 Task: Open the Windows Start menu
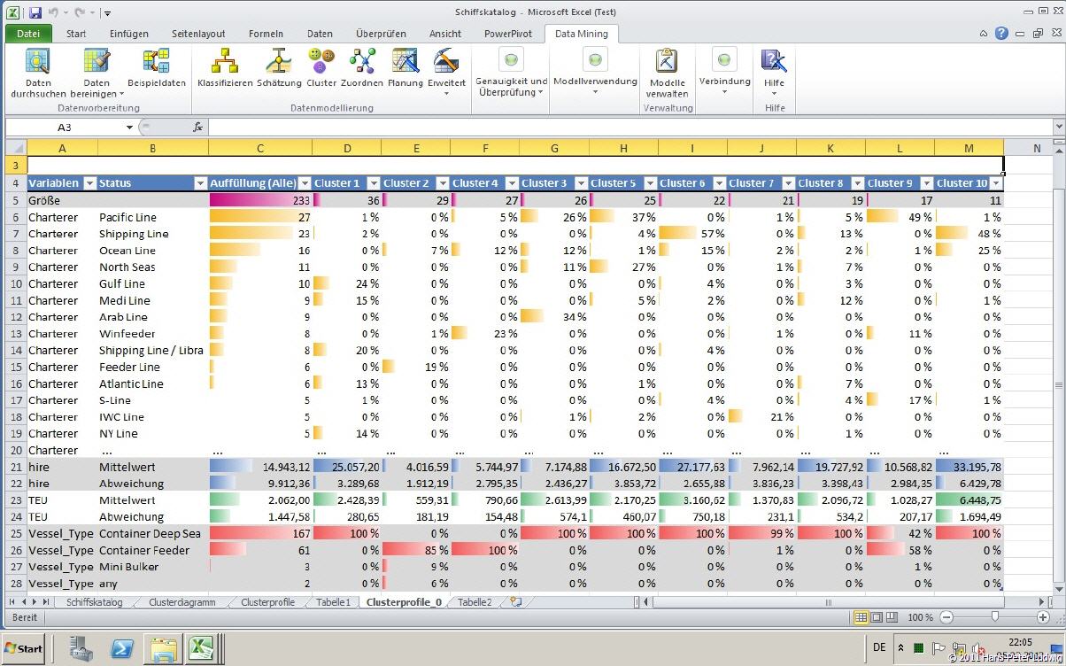coord(24,648)
